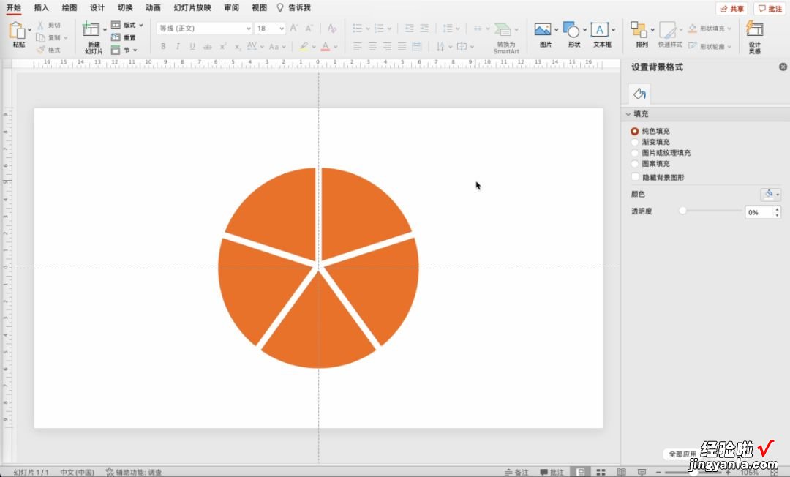Start slideshow from status bar icon
The width and height of the screenshot is (790, 477).
click(x=642, y=472)
